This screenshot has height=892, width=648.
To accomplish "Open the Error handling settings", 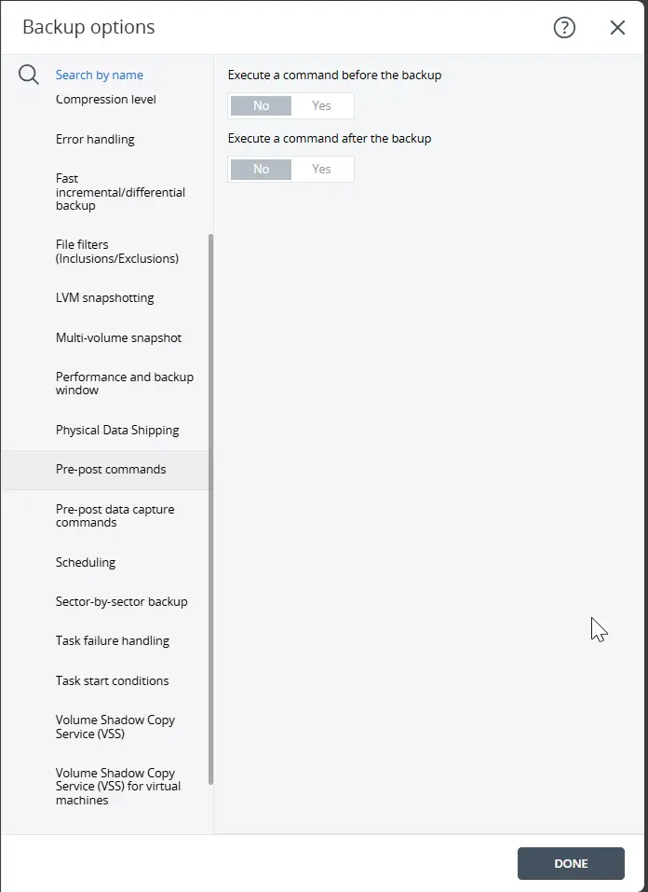I will 96,138.
